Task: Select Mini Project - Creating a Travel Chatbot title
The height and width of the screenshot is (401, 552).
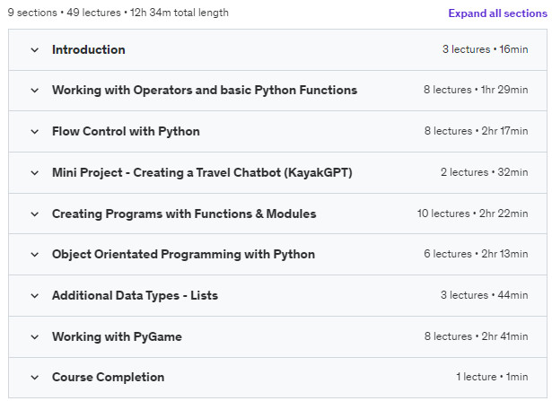Action: [x=202, y=173]
